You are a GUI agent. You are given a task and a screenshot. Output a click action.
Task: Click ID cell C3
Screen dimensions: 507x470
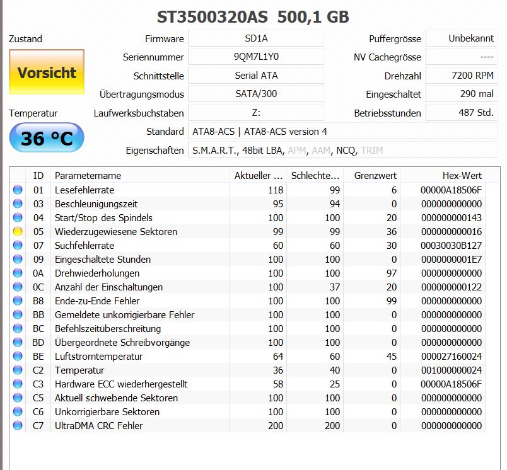[38, 384]
